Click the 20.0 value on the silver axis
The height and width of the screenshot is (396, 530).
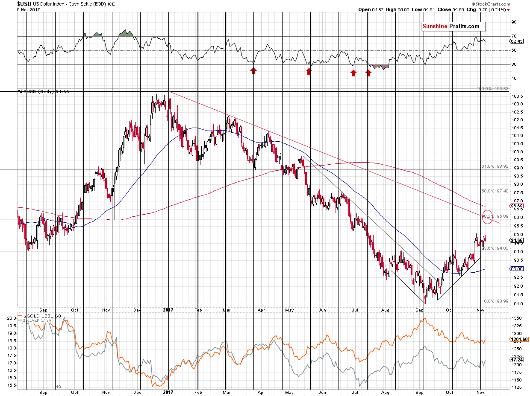[x=12, y=318]
